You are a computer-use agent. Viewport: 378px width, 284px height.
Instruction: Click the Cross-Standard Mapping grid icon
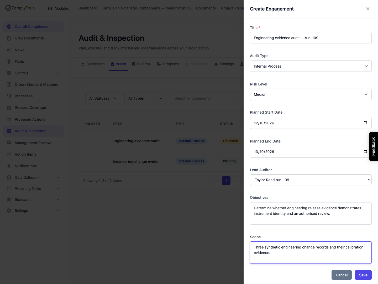click(x=9, y=84)
